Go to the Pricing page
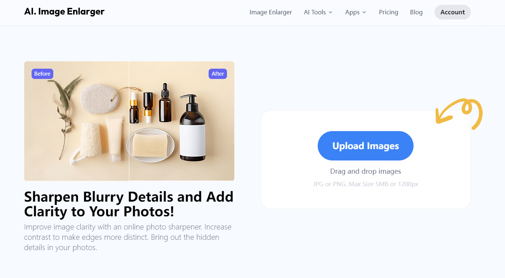The image size is (505, 278). (x=388, y=12)
